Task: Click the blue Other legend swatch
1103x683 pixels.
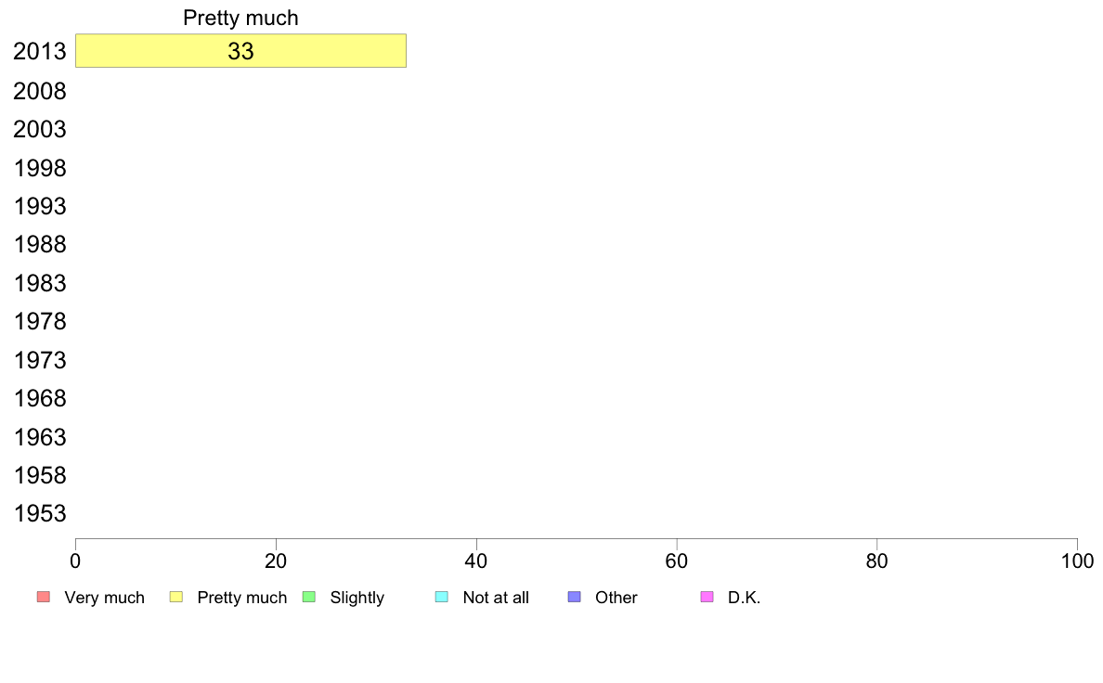Action: coord(574,597)
